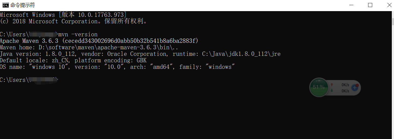Click the scrollbar track below the thumb

(392, 81)
